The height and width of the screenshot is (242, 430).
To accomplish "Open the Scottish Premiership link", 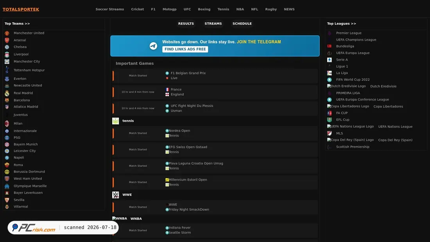I will pyautogui.click(x=353, y=147).
